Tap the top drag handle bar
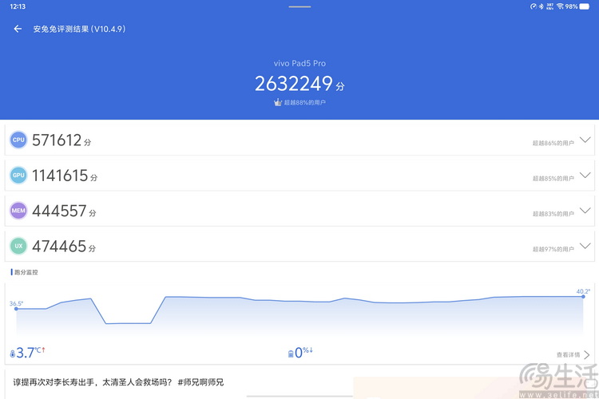 (299, 6)
